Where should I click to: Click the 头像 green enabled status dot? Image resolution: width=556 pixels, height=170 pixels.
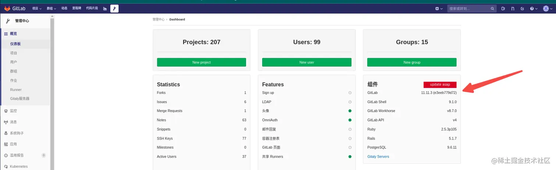pos(350,111)
